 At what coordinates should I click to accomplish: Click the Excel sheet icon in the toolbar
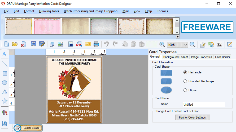coord(211,45)
